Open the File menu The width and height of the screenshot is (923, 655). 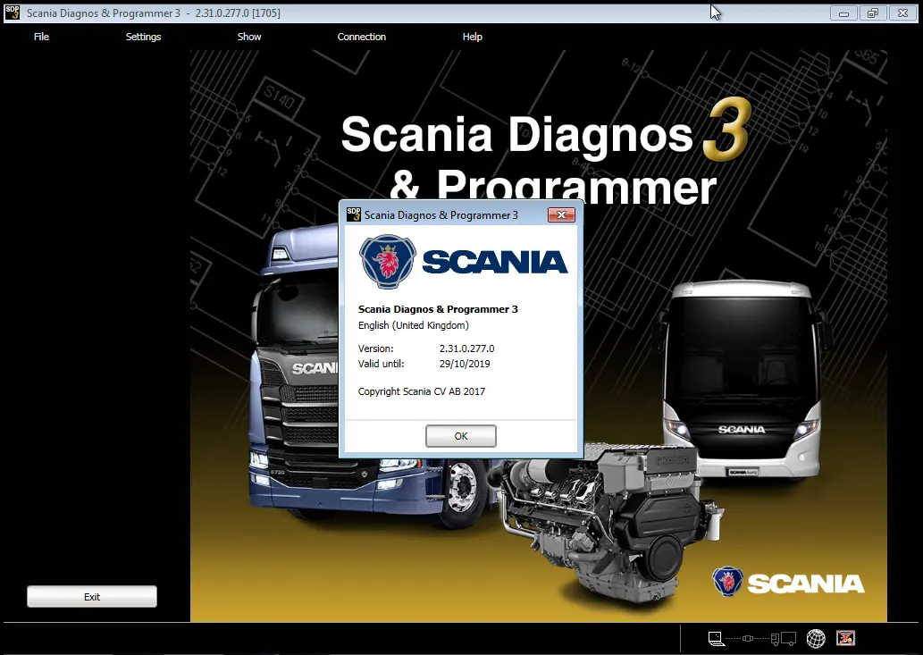coord(41,37)
